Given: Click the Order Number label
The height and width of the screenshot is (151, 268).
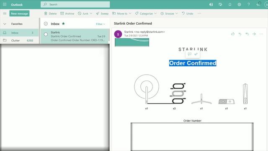Looking at the screenshot, I should click(192, 121).
